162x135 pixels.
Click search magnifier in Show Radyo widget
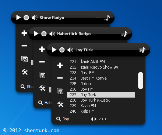[23, 87]
